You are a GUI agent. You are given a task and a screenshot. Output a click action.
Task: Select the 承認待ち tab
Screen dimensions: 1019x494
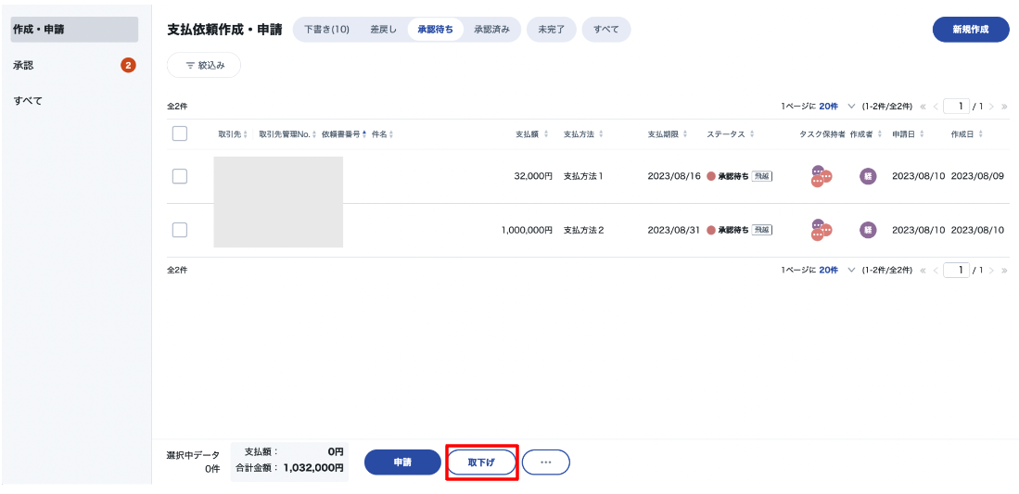[436, 30]
